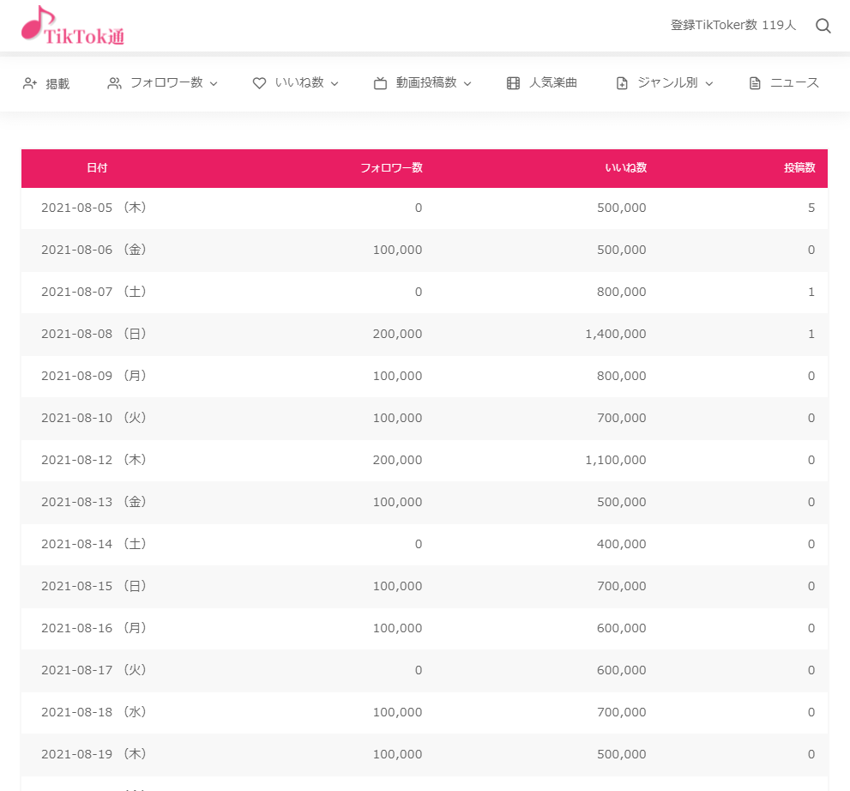
Task: Click the page icon beside ジャンル別
Action: [621, 82]
